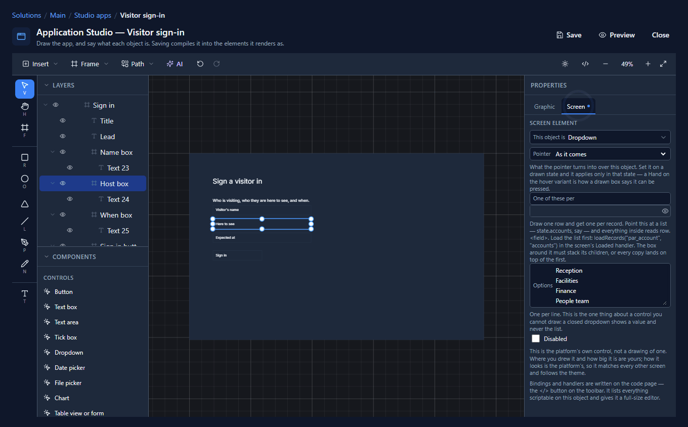Select the Ellipse tool
Image resolution: width=688 pixels, height=427 pixels.
25,182
